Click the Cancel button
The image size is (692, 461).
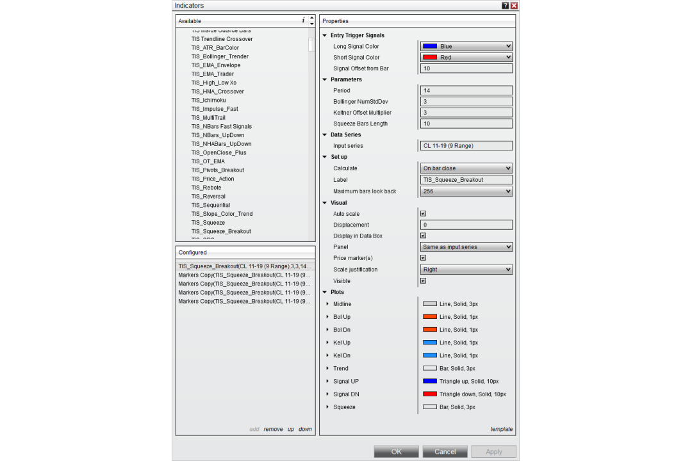[445, 451]
